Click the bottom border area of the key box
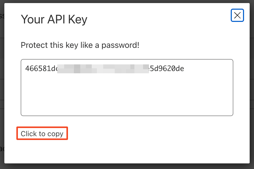254x169 pixels. 127,115
